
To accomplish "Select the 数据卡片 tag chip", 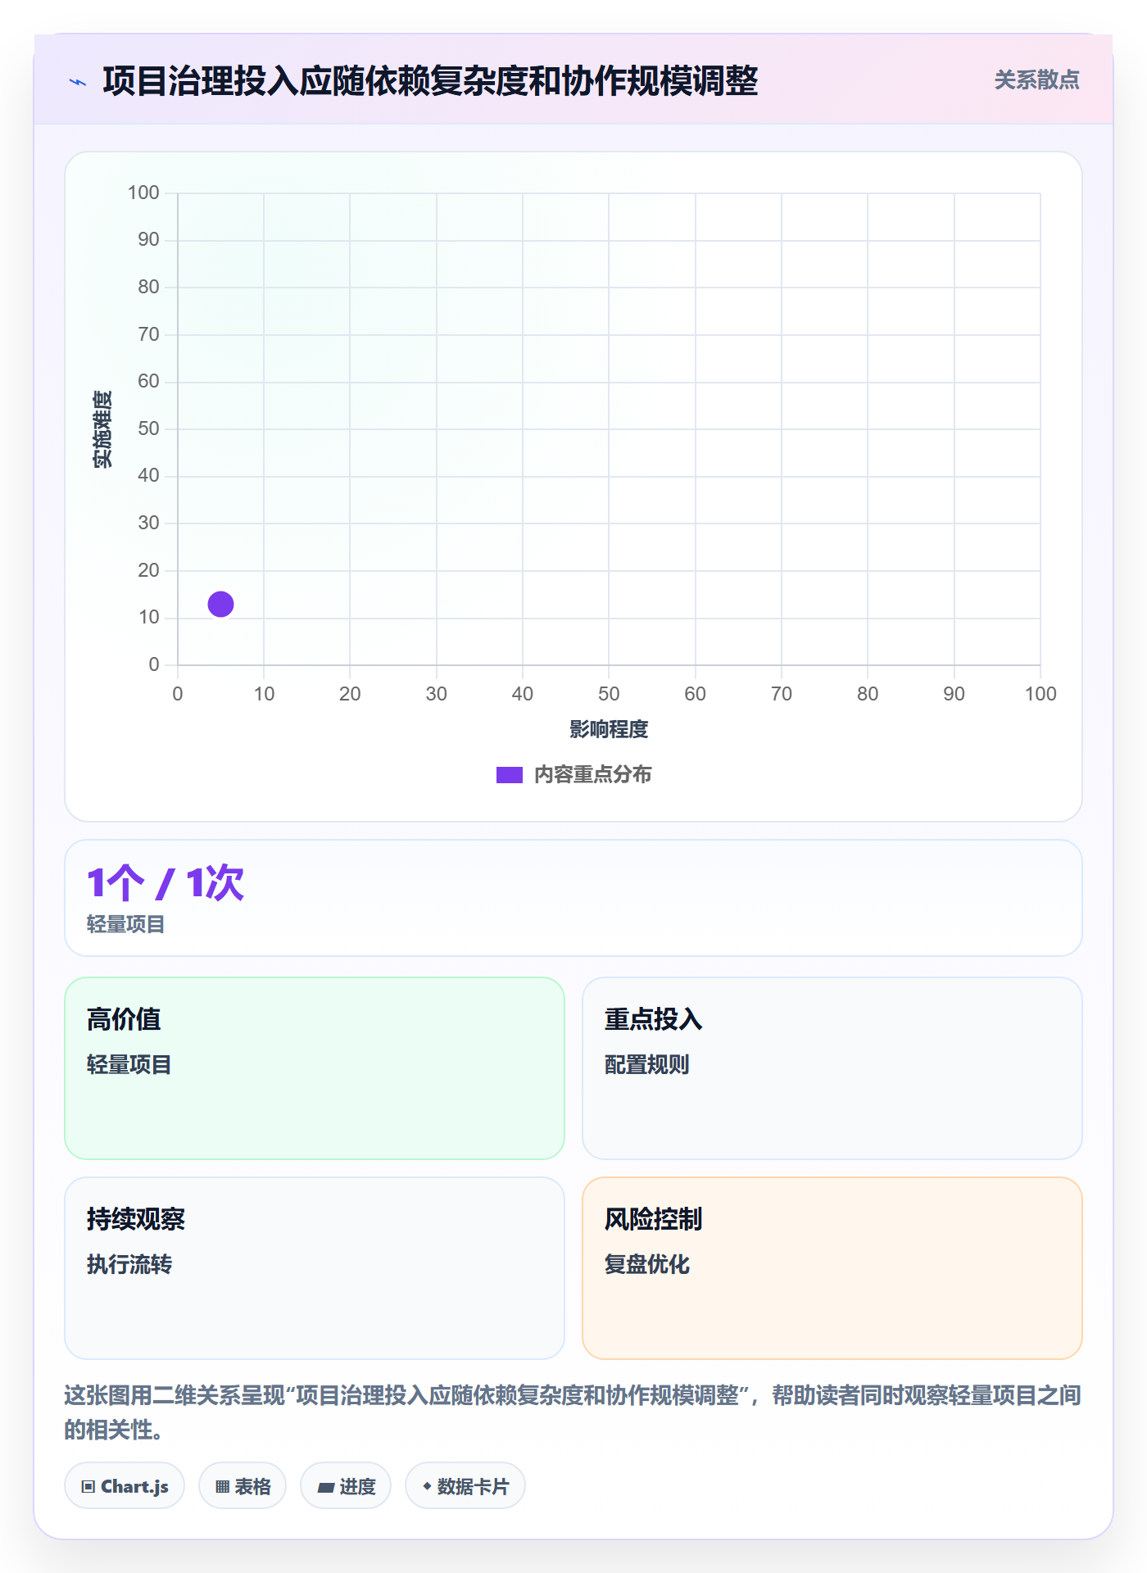I will [465, 1486].
